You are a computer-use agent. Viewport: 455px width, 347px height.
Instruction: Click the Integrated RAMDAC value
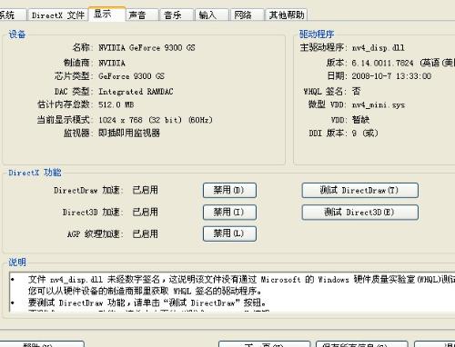(x=136, y=92)
